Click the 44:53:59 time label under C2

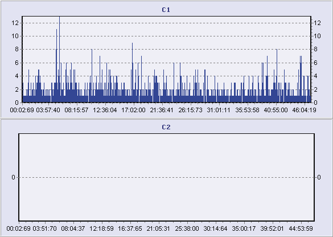tap(301, 228)
